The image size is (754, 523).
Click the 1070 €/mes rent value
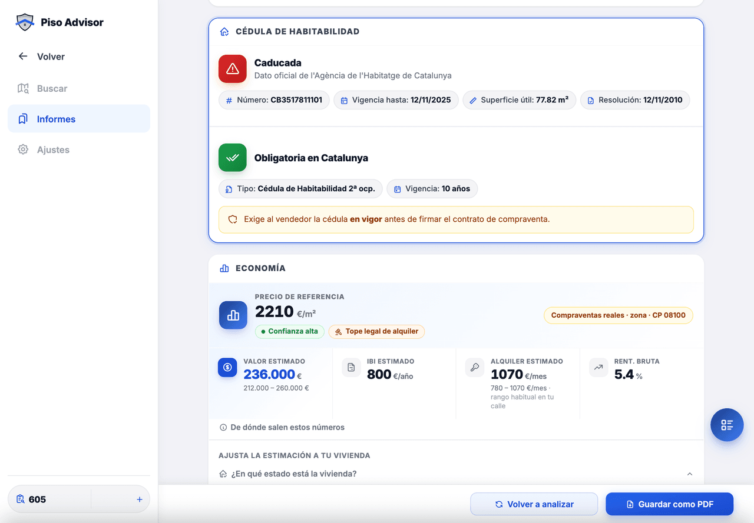coord(519,375)
